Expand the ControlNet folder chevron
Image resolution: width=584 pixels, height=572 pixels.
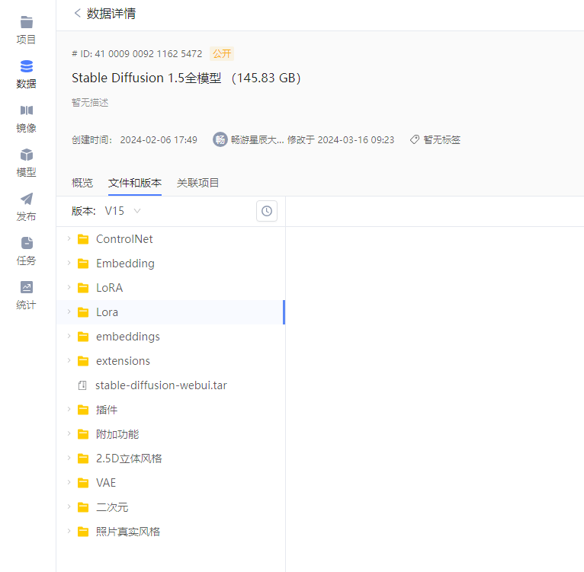(69, 238)
